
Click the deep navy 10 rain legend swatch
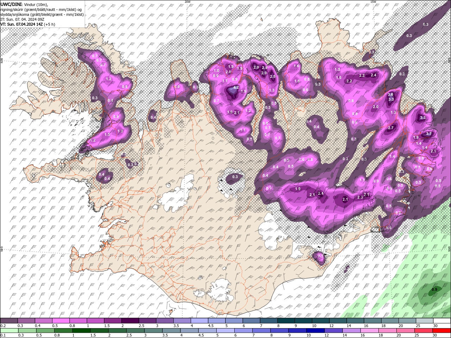[x=315, y=330]
